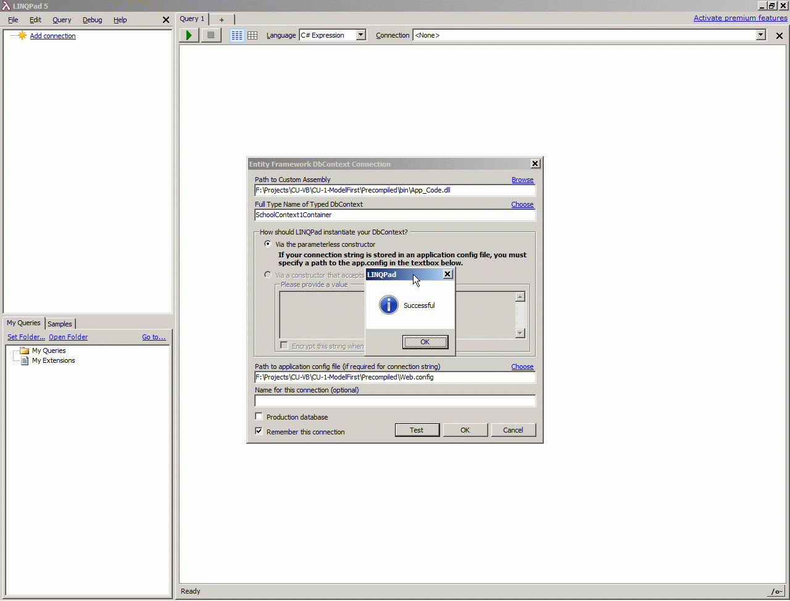Click Browse for custom assembly path

[x=523, y=180]
